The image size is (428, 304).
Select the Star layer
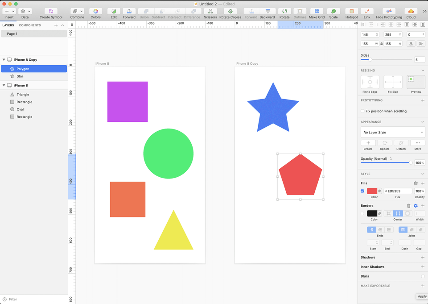[34, 76]
